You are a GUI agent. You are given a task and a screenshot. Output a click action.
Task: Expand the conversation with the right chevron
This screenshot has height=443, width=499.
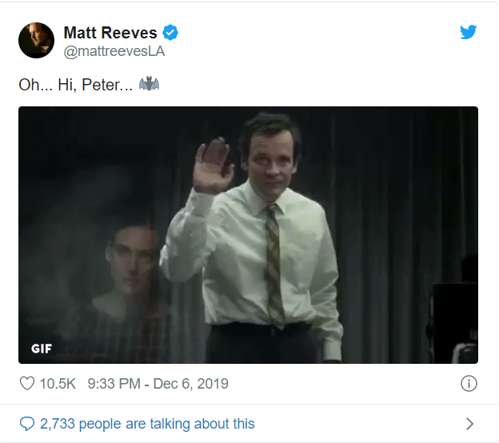pyautogui.click(x=469, y=424)
